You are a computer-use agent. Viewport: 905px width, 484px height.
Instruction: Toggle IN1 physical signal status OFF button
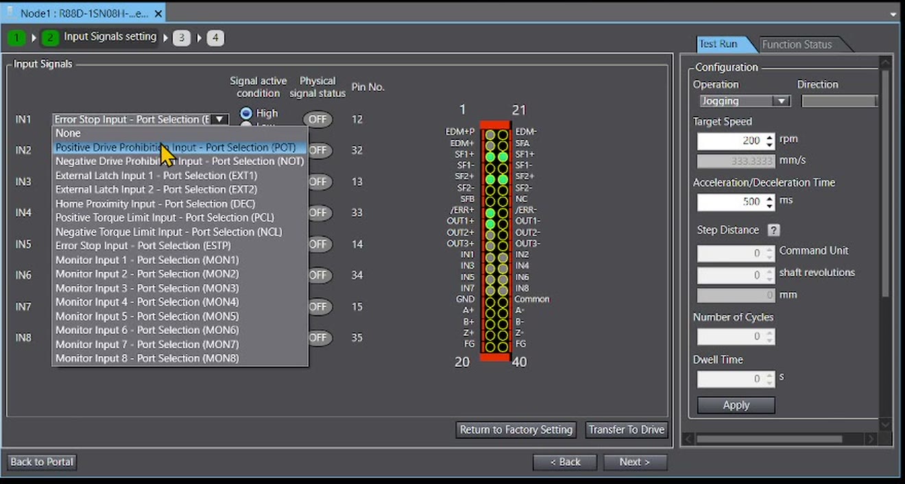click(317, 119)
